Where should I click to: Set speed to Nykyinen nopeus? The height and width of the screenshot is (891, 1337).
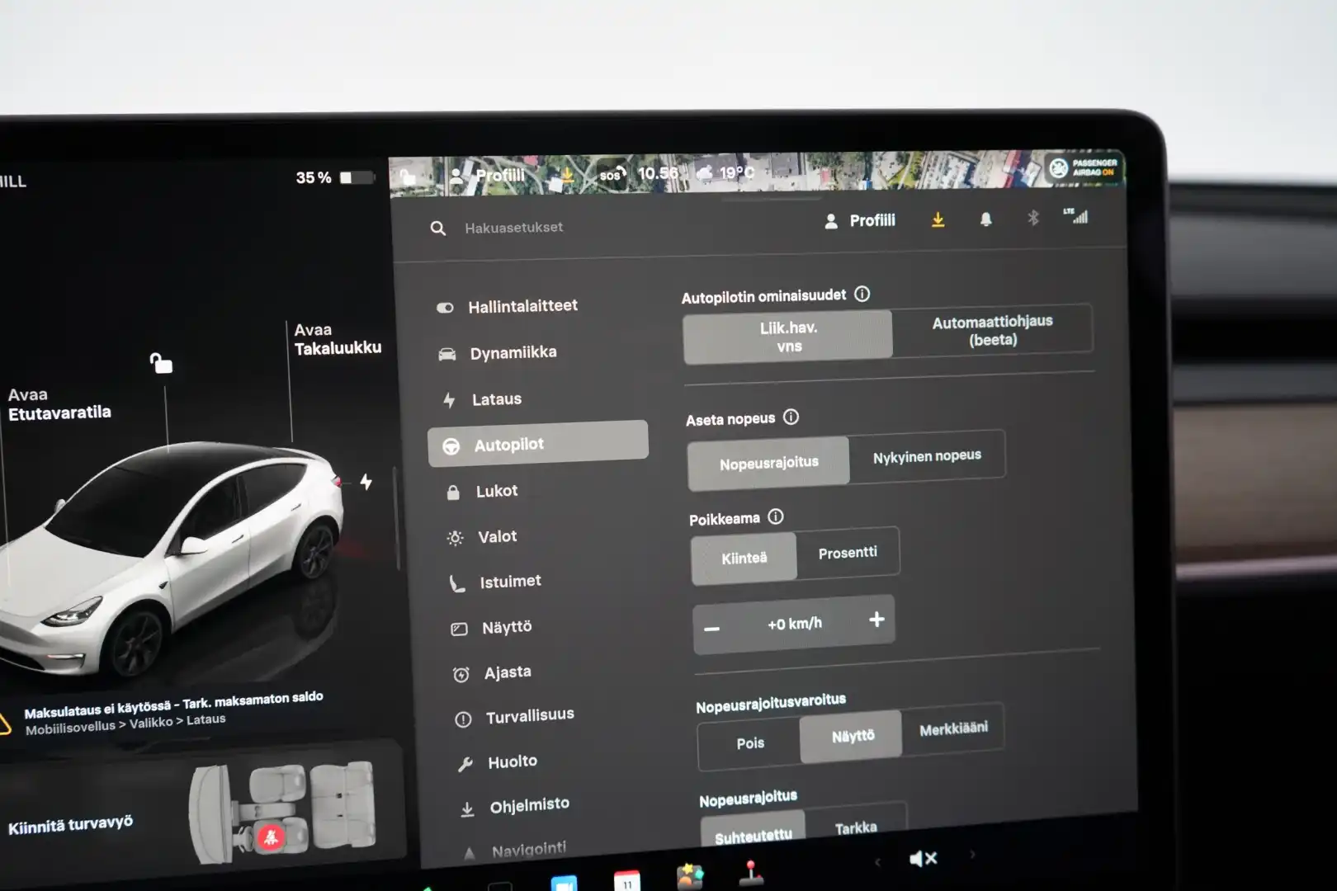927,455
